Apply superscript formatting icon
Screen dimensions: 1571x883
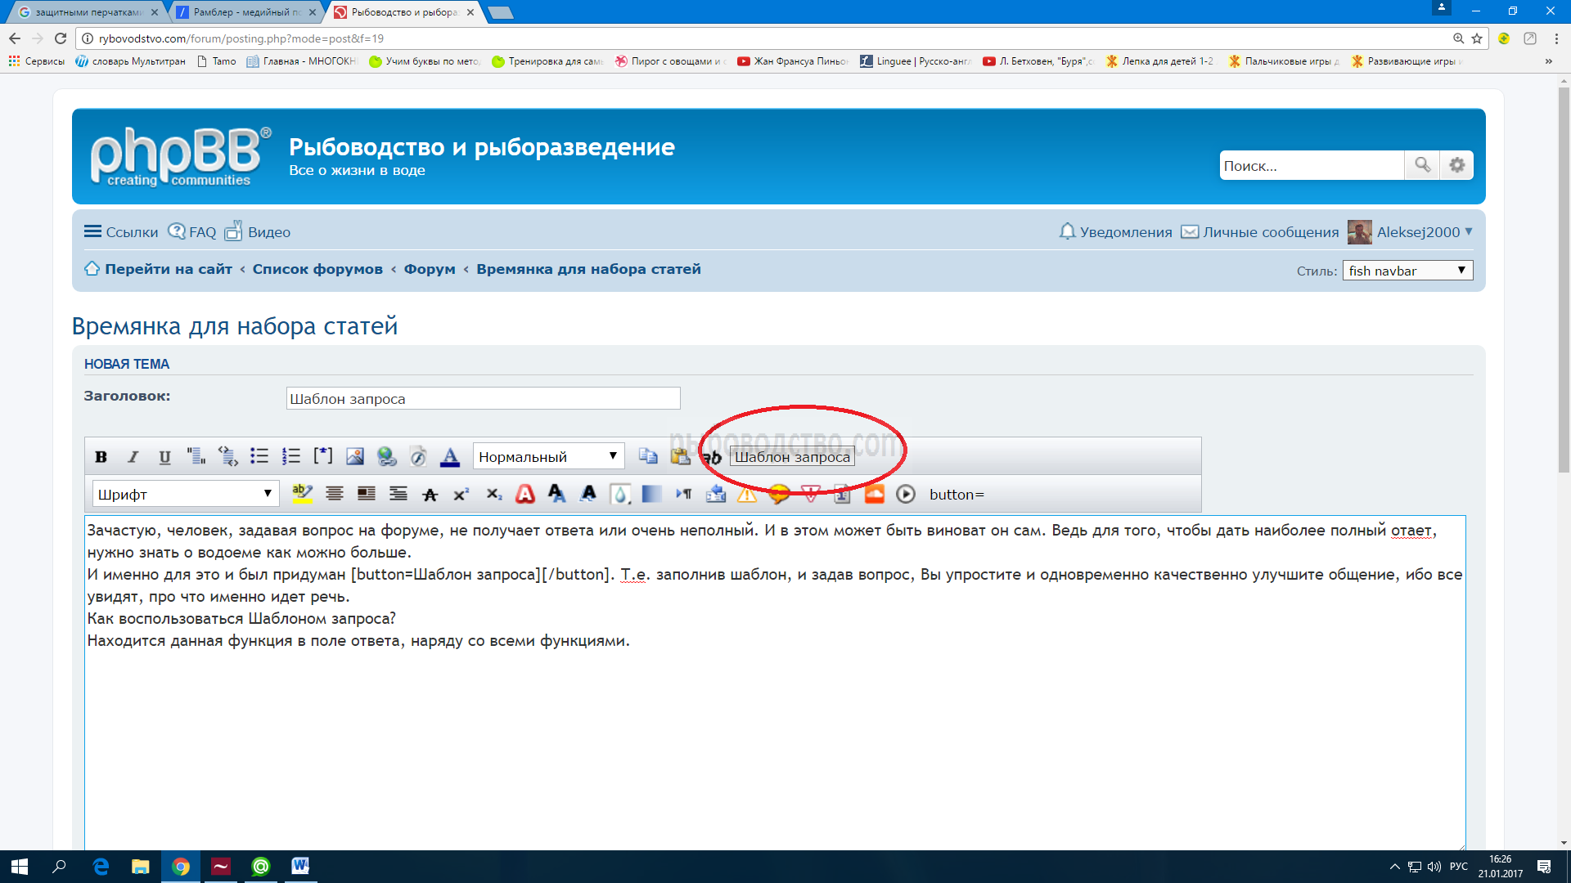coord(461,494)
